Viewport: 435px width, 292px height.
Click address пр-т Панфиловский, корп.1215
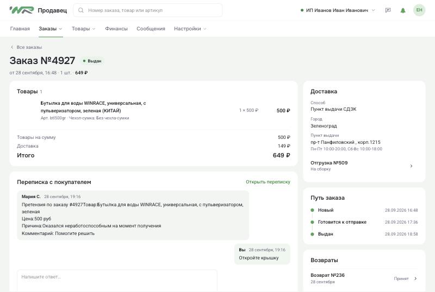click(345, 142)
